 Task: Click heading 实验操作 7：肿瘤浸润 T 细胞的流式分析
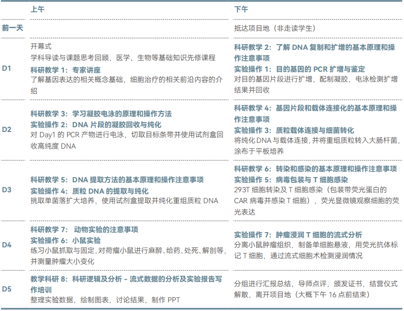pyautogui.click(x=298, y=235)
